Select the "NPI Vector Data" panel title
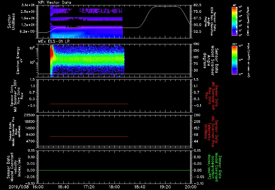275x190 pixels. 55,2
